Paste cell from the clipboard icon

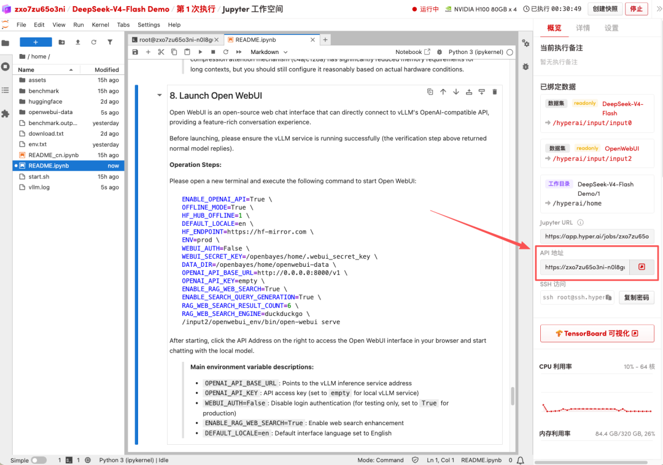pos(187,52)
